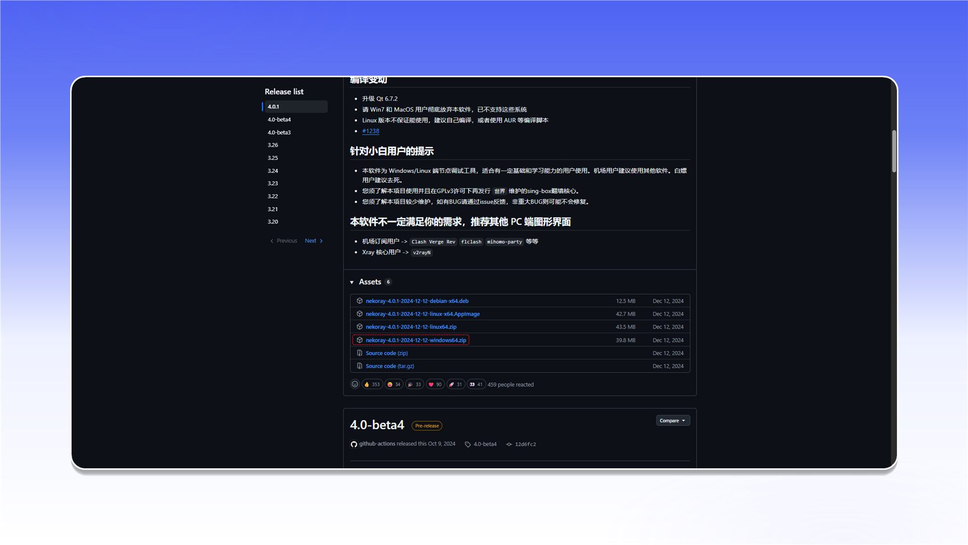
Task: Download nekoray-4.0.1 linux64.zip
Action: (411, 328)
